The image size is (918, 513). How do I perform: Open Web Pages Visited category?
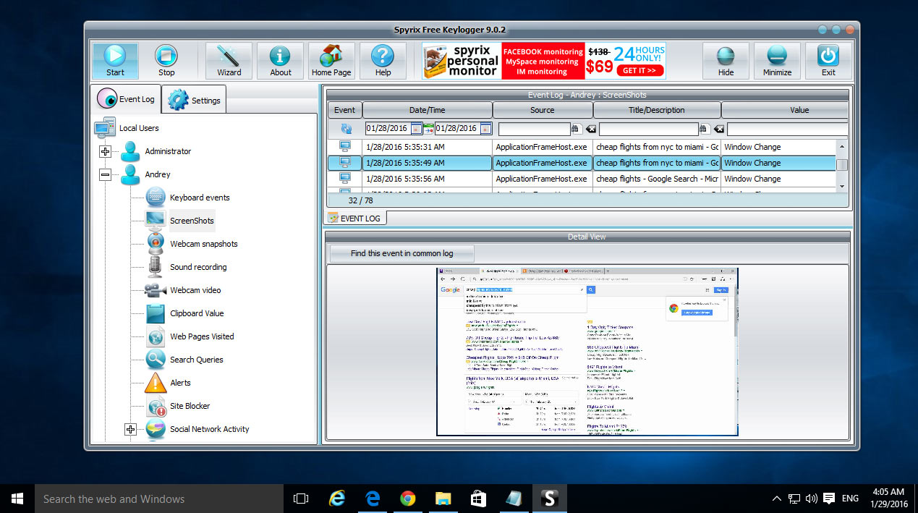pos(202,336)
